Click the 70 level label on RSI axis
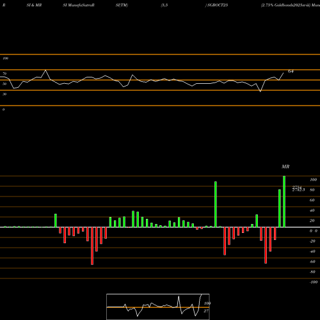The height and width of the screenshot is (320, 320). click(x=4, y=74)
